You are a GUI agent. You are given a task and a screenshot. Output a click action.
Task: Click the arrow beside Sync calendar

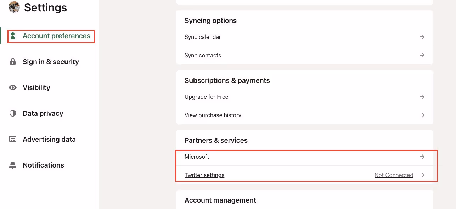coord(422,36)
